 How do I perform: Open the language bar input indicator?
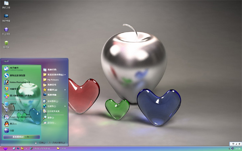point(235,144)
